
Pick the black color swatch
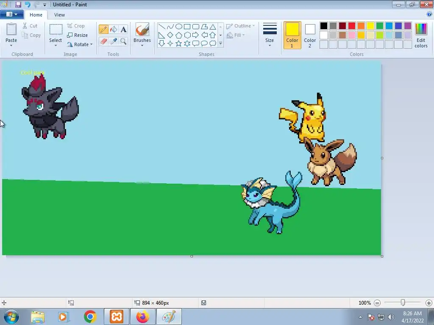[324, 26]
